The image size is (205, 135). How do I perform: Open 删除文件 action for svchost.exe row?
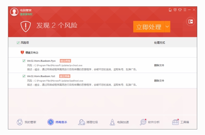pos(159,65)
